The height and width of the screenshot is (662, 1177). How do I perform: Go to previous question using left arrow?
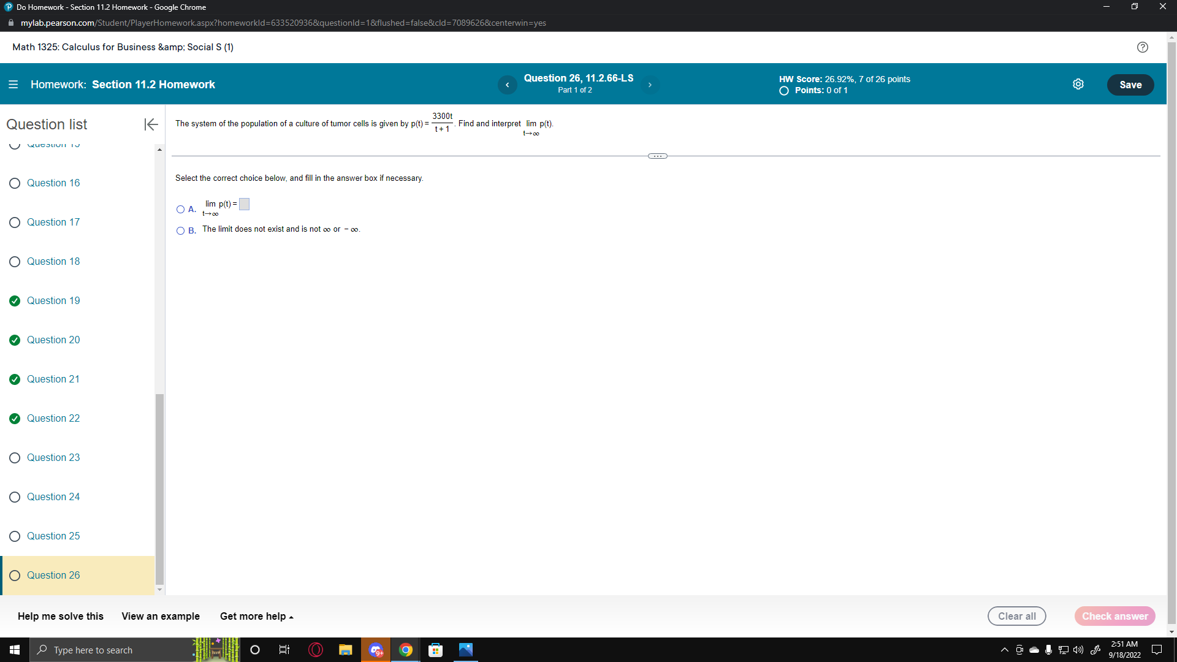click(x=507, y=85)
